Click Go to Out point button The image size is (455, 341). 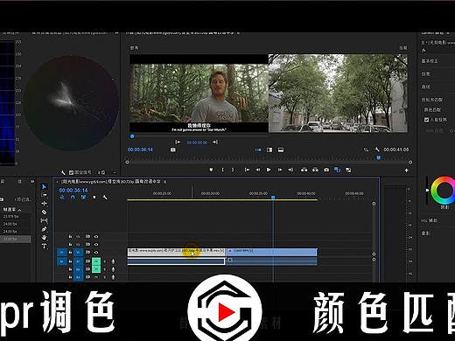[x=290, y=170]
